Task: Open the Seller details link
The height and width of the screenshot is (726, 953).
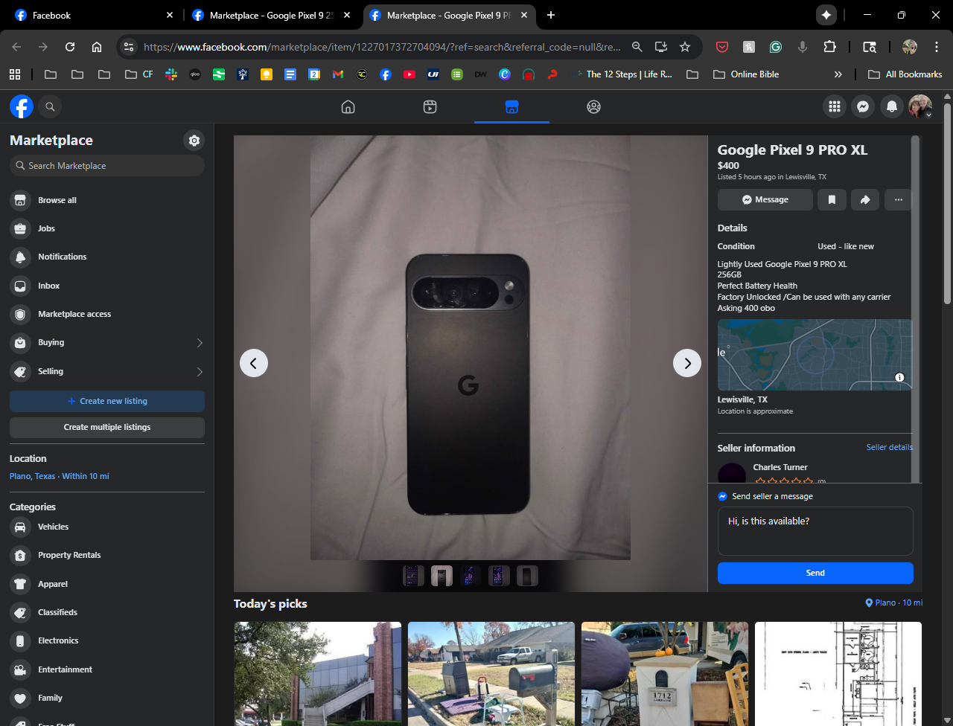Action: click(x=889, y=447)
